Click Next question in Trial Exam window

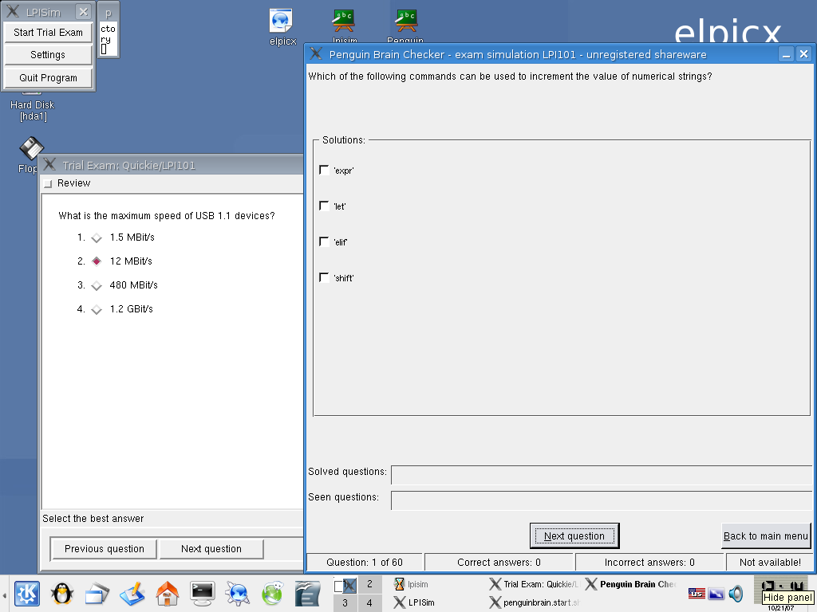pos(211,548)
